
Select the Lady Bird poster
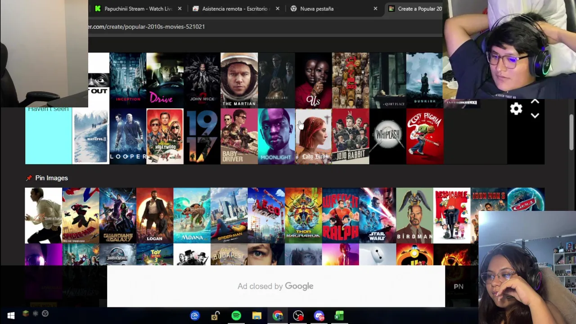coord(313,136)
